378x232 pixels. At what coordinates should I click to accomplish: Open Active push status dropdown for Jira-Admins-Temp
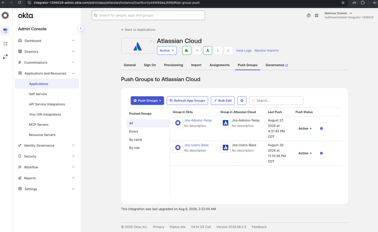coord(305,128)
